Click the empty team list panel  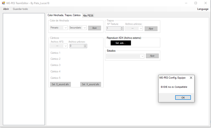click(24, 69)
